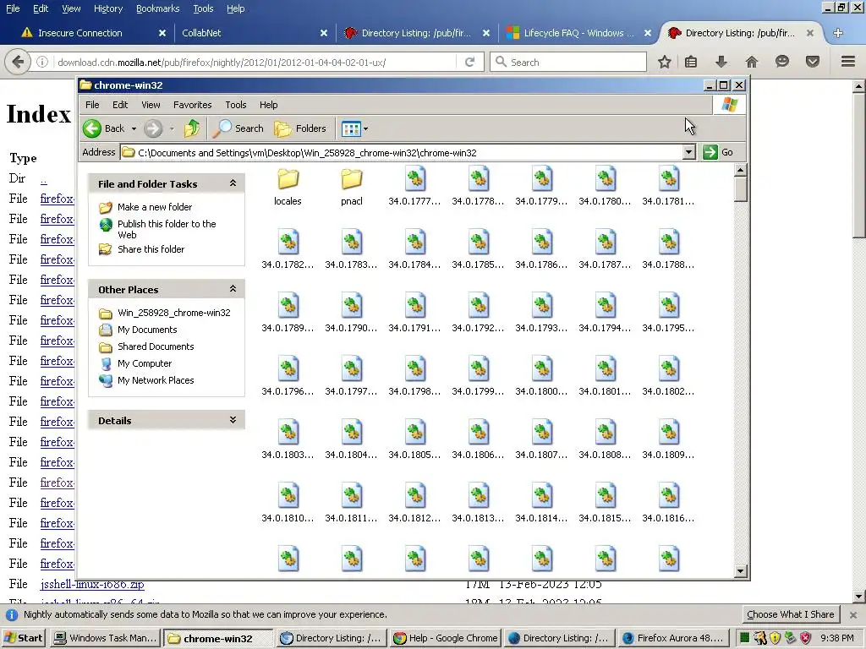Screen dimensions: 866x649
Task: Collapse Other Places panel
Action: 233,289
